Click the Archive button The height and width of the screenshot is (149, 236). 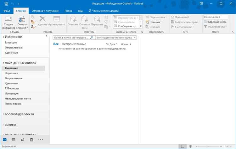click(x=57, y=21)
